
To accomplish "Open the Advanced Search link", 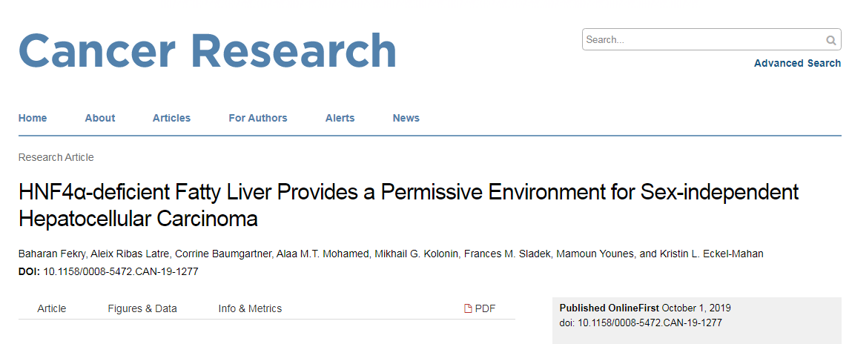I will point(798,63).
